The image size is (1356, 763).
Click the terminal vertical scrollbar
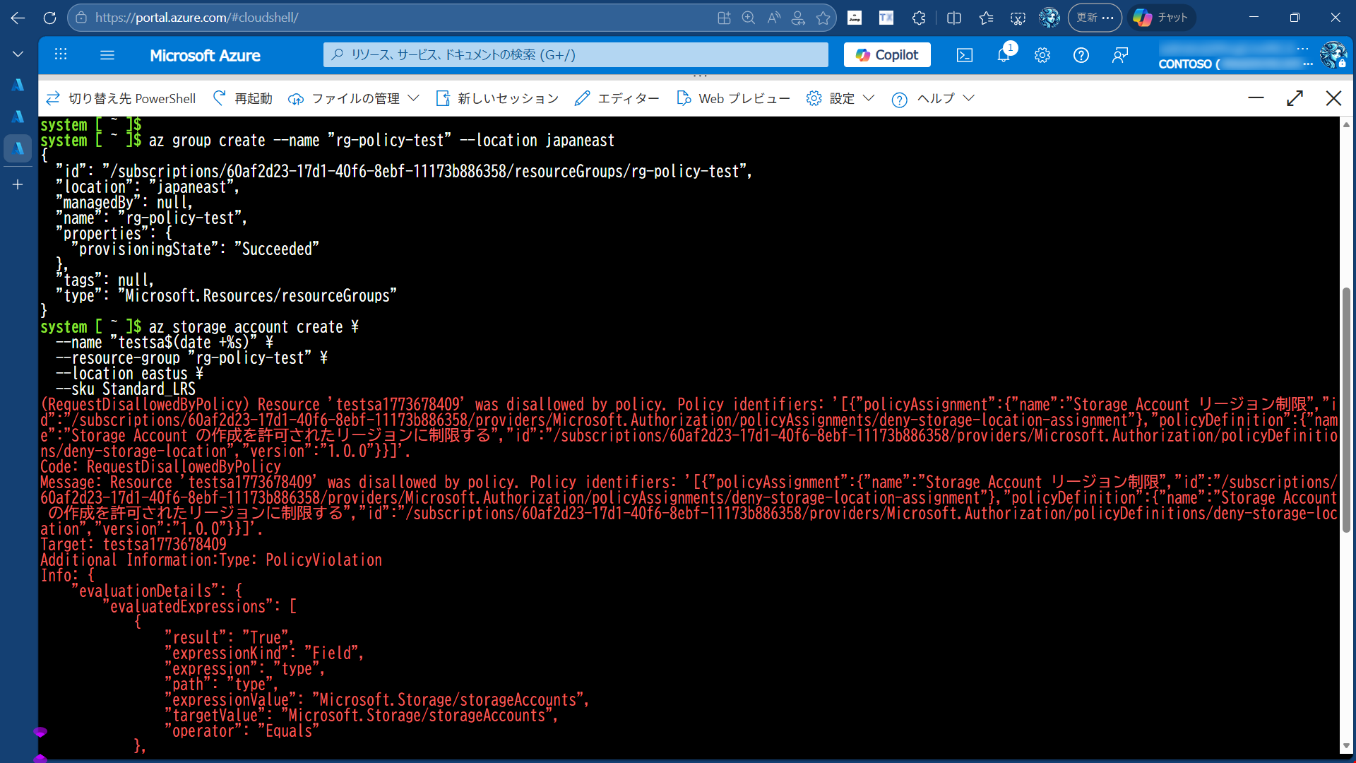[x=1346, y=410]
